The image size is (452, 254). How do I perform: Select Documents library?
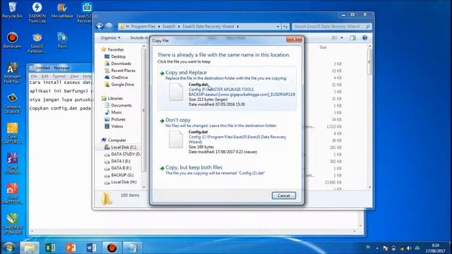click(121, 105)
